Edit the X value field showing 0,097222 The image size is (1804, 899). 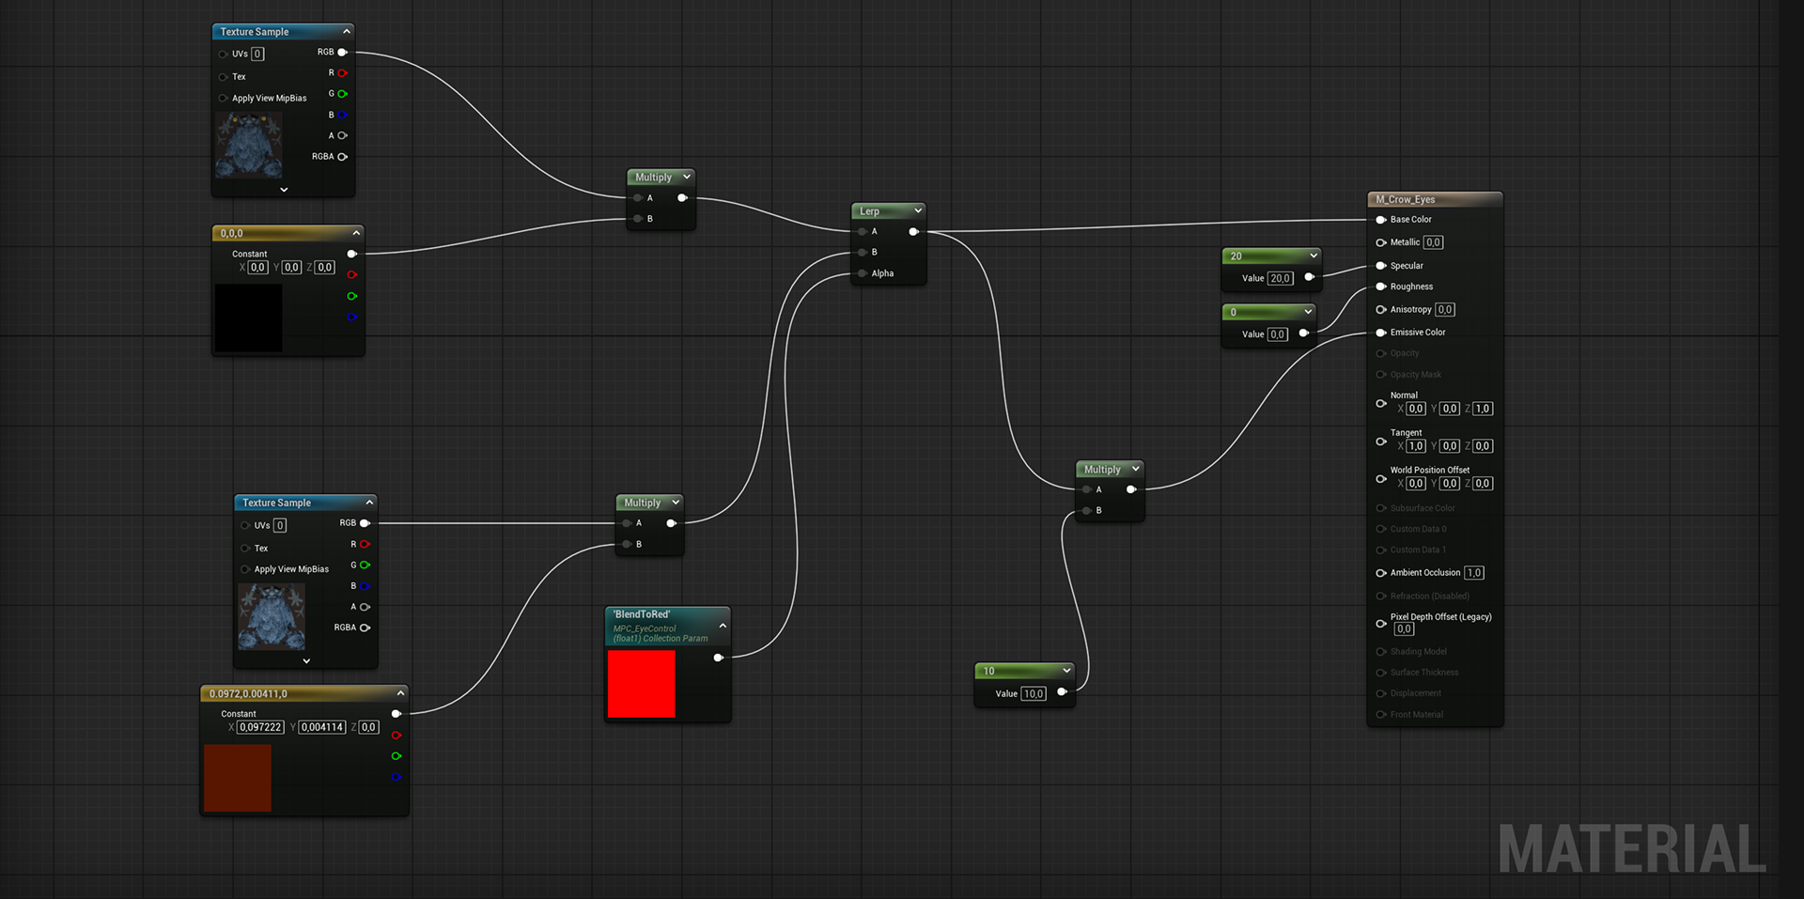click(260, 727)
